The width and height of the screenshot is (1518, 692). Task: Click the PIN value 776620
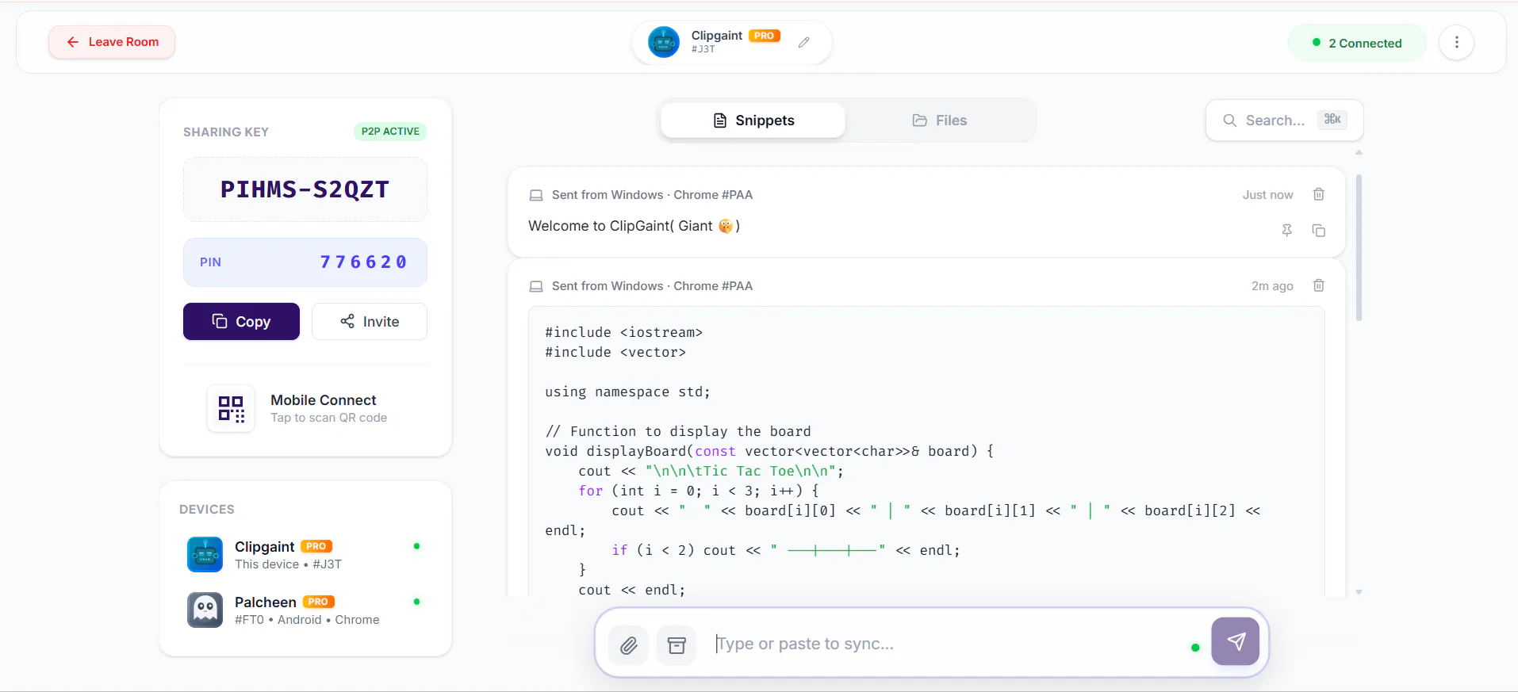click(364, 262)
